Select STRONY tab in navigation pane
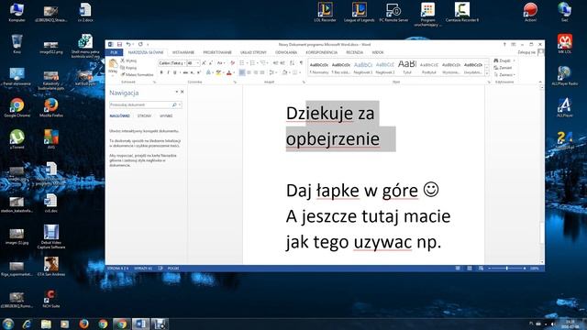587x330 pixels. tap(144, 116)
